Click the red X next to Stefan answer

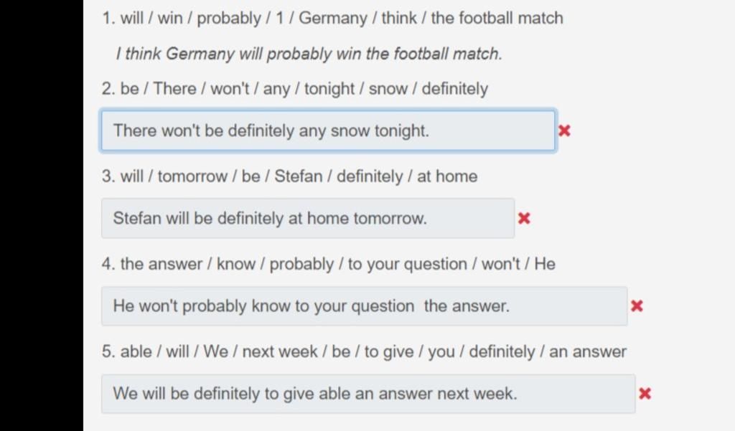524,218
